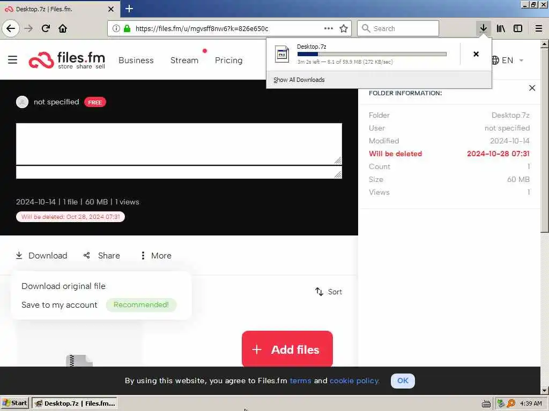The height and width of the screenshot is (411, 549).
Task: Click the Download button below the header
Action: click(41, 255)
